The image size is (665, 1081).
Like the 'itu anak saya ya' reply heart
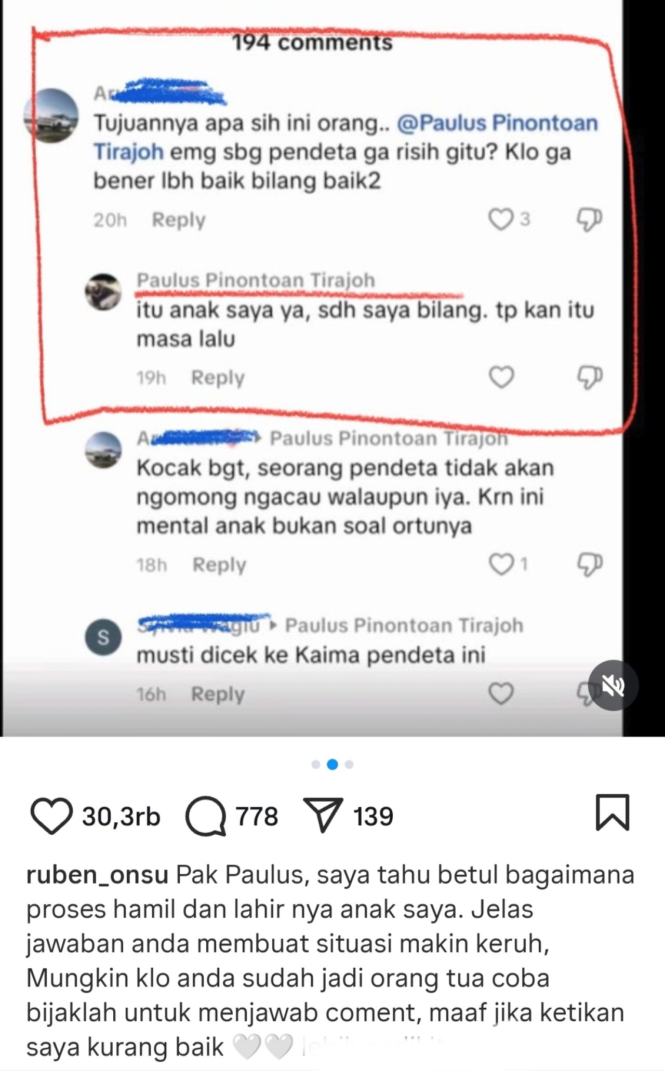(x=501, y=377)
